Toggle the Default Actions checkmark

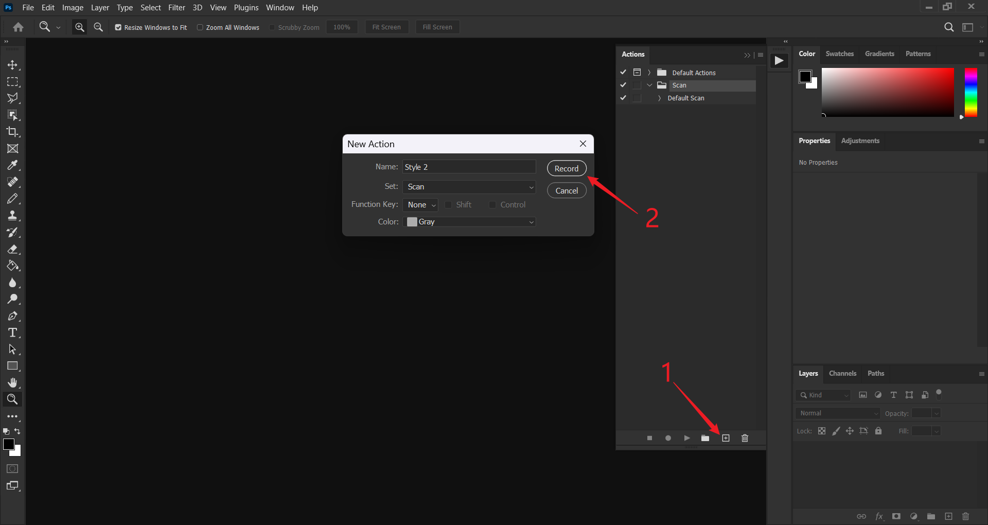tap(623, 73)
